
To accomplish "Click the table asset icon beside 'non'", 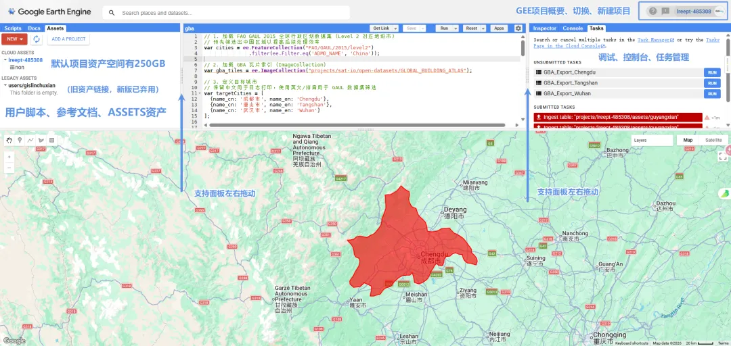I will click(x=12, y=67).
